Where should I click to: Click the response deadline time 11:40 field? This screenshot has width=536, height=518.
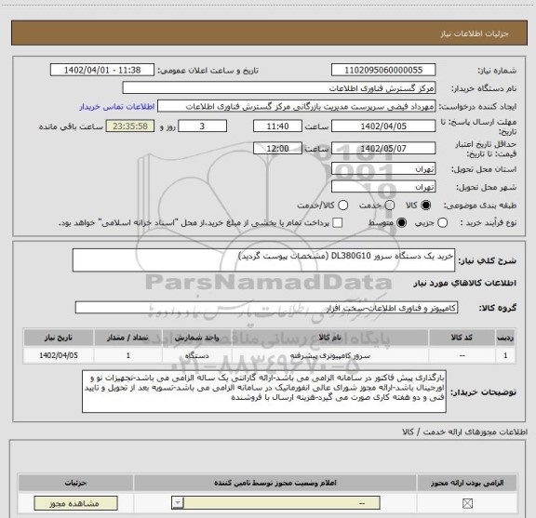coord(277,126)
